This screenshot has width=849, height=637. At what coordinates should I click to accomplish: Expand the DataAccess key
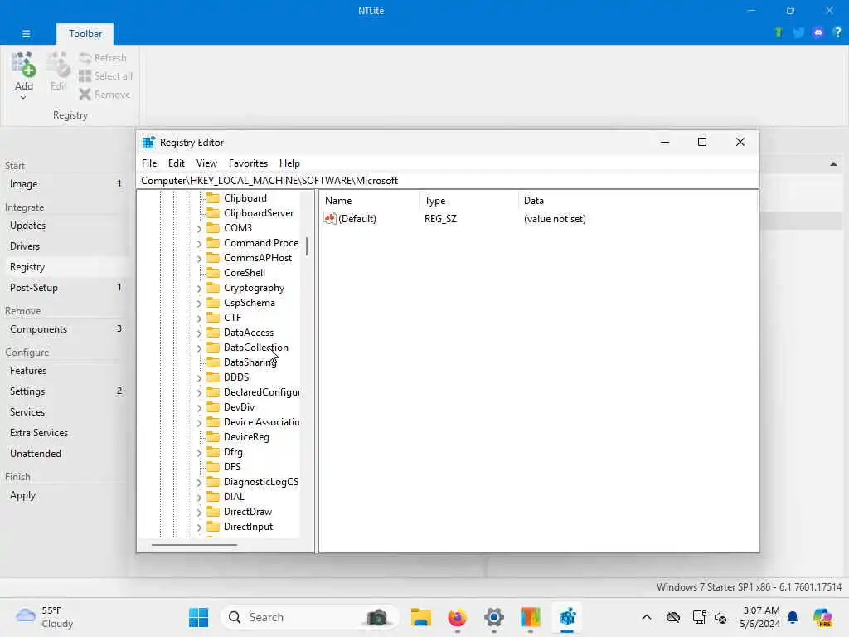coord(199,333)
